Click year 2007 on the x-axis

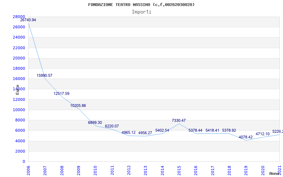pyautogui.click(x=45, y=170)
